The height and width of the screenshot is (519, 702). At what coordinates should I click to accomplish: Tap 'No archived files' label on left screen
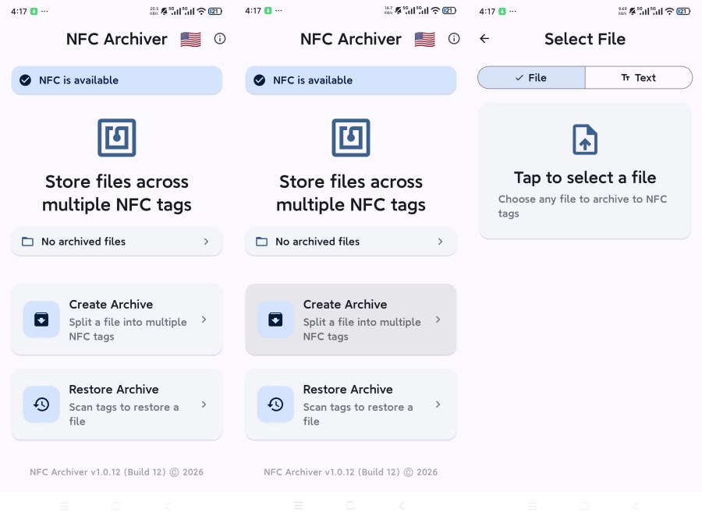[83, 242]
